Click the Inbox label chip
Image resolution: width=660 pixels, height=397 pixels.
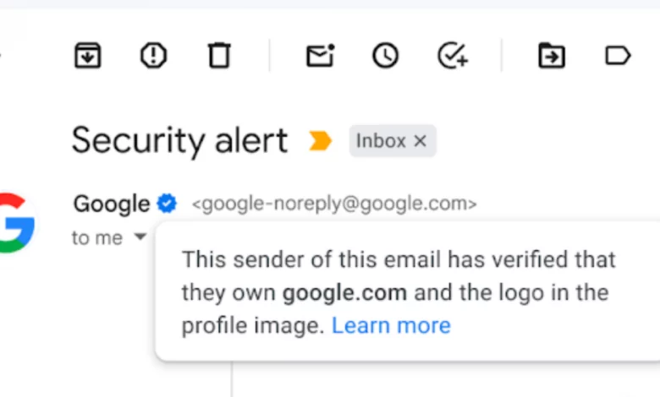coord(381,141)
